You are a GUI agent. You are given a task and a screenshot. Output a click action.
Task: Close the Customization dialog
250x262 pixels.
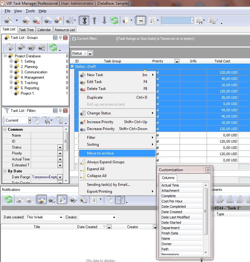(x=208, y=170)
